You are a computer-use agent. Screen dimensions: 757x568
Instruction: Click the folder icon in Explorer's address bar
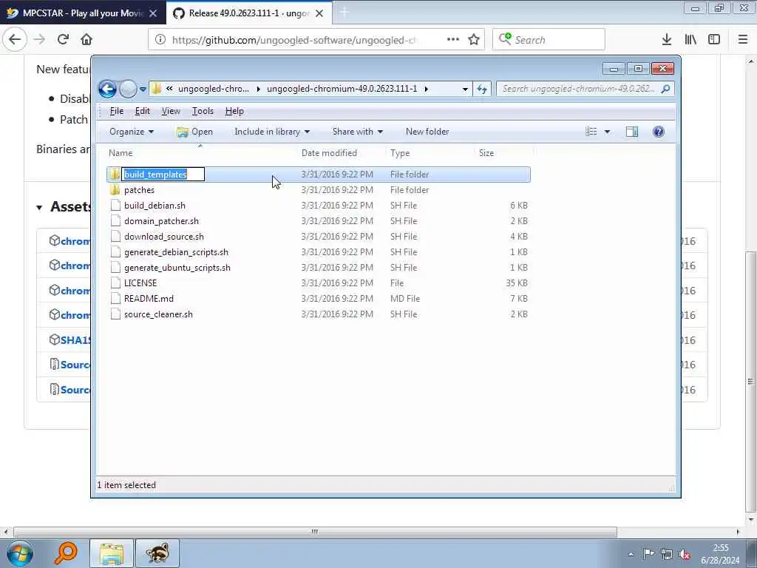pos(157,89)
